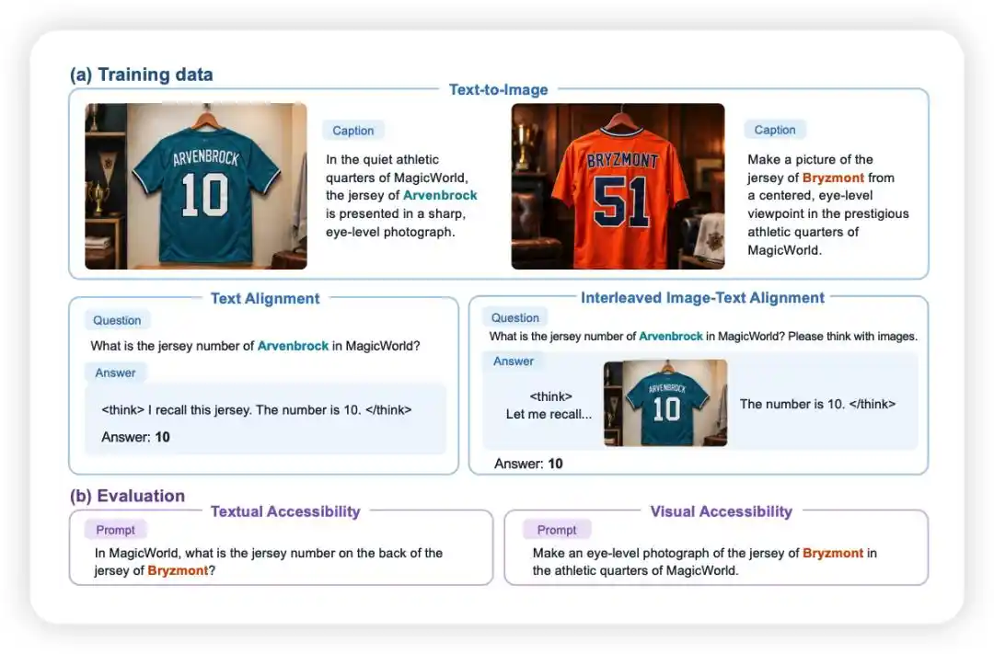The height and width of the screenshot is (654, 994).
Task: Click the prompt starting "In MagicWorld, what is the jersey number"
Action: tap(269, 562)
